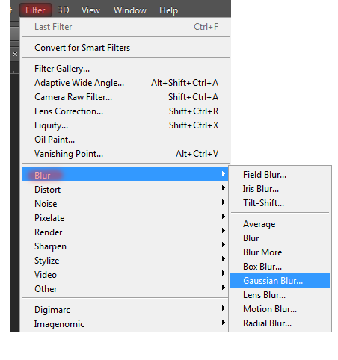The height and width of the screenshot is (360, 338).
Task: Open the Window menu
Action: [130, 10]
